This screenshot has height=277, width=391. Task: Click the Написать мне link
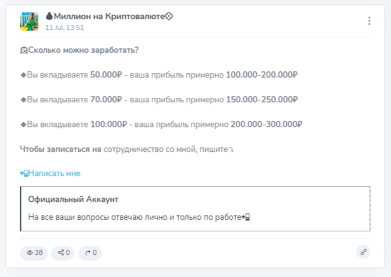tap(50, 173)
